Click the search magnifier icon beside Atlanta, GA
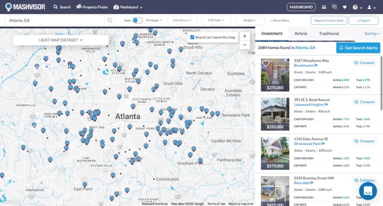The height and width of the screenshot is (206, 383). (110, 20)
